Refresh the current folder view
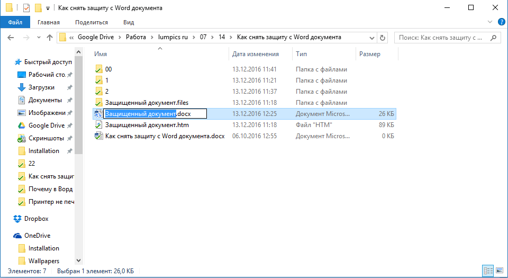This screenshot has width=508, height=278. (384, 38)
